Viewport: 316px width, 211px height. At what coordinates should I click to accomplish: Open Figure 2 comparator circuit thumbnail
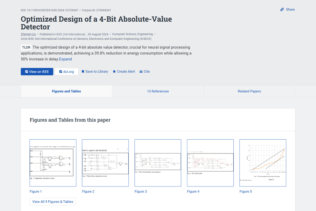105,163
